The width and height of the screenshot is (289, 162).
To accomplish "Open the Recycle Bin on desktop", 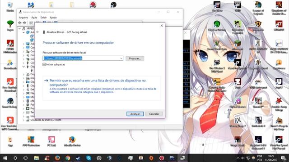I will (10, 7).
